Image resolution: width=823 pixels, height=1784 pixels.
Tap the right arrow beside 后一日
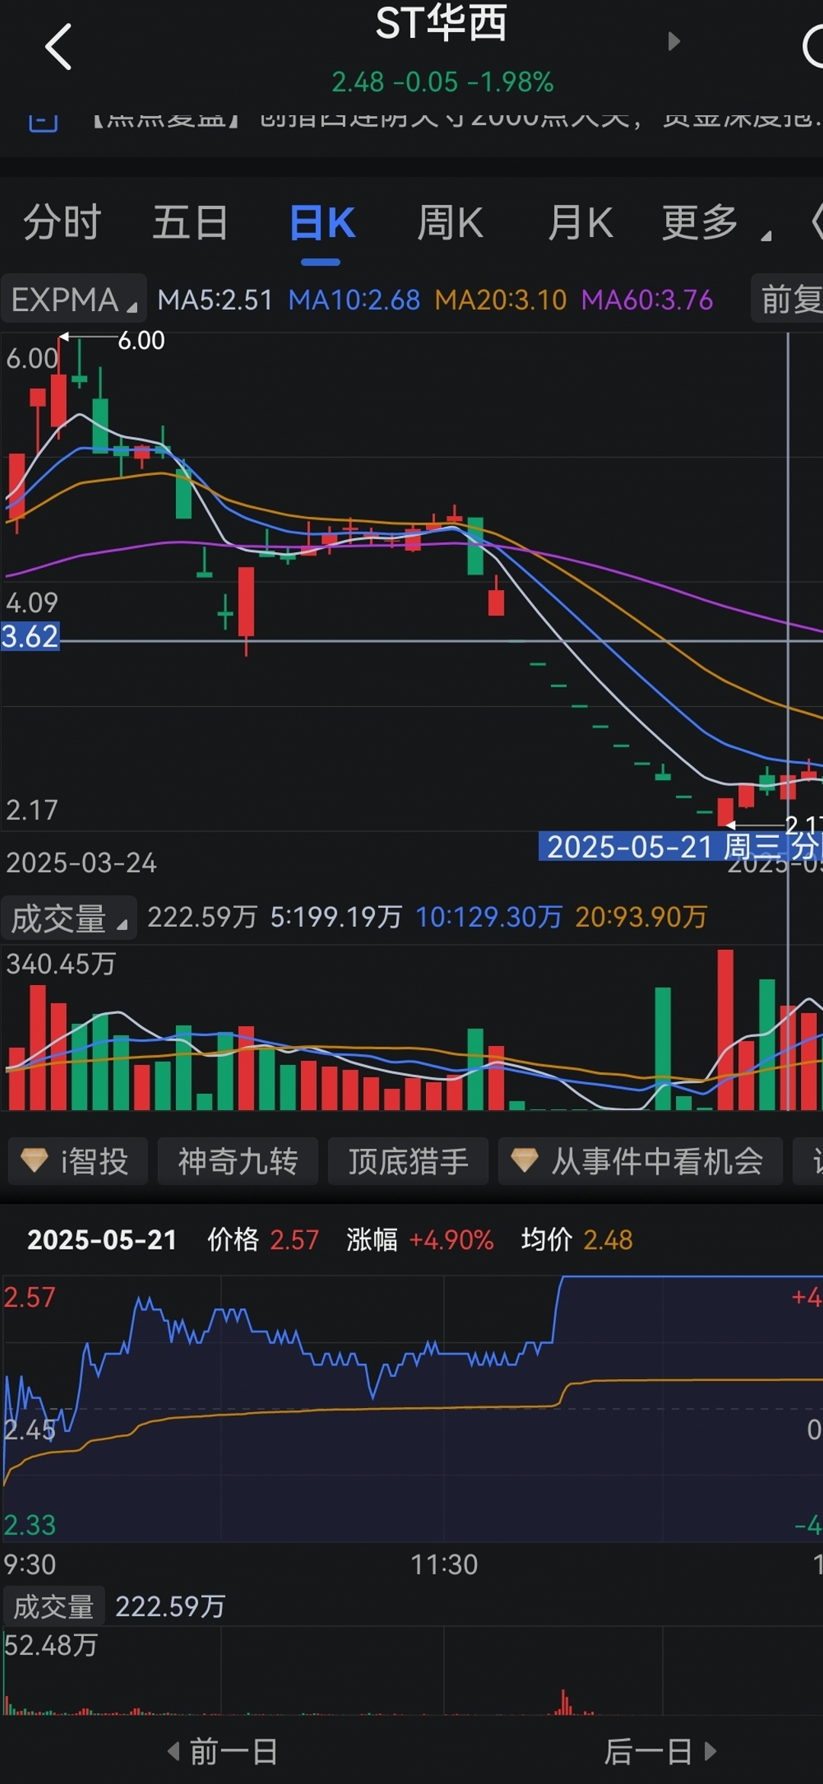pos(710,1751)
